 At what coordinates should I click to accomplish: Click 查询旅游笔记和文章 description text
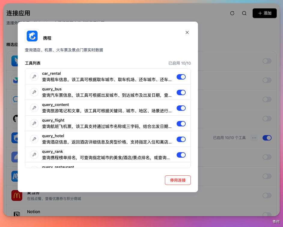[x=107, y=111]
